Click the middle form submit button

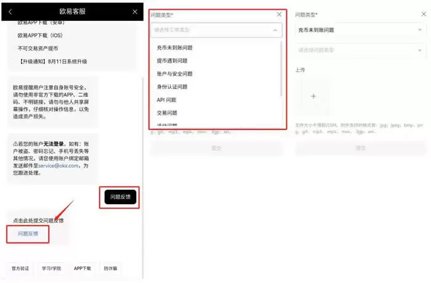click(x=217, y=148)
